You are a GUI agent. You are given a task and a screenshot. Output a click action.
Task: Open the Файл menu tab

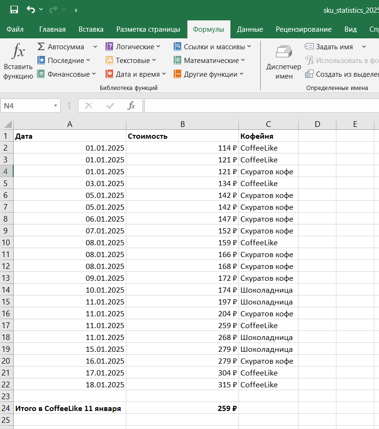click(x=15, y=29)
